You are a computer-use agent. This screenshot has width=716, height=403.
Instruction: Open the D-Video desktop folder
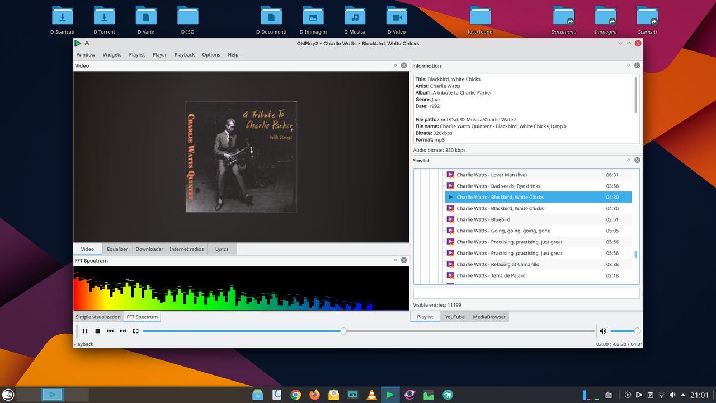pos(397,20)
